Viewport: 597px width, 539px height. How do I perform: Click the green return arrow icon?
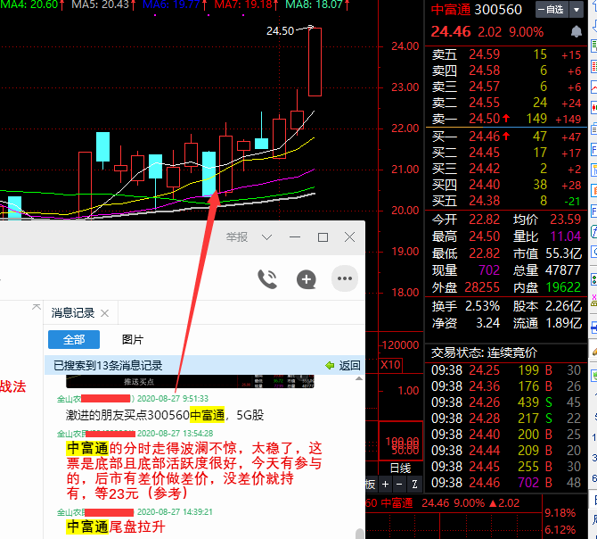[330, 366]
